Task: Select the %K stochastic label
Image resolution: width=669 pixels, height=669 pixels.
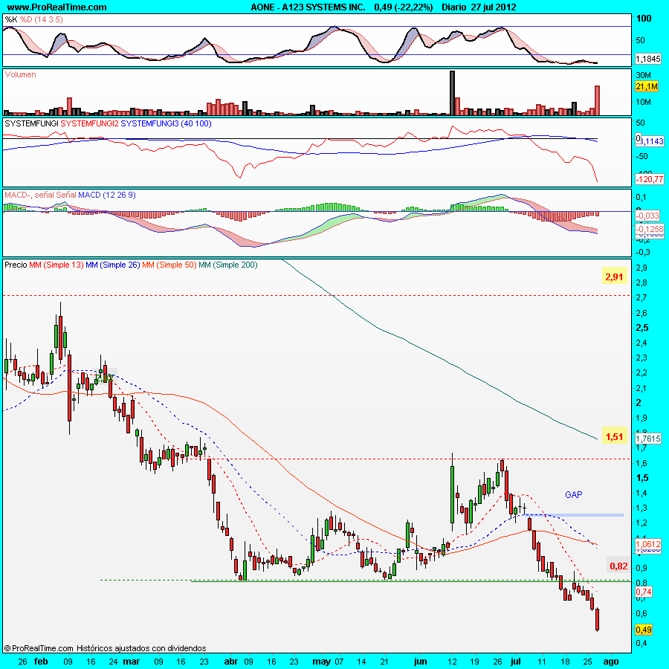Action: tap(11, 19)
